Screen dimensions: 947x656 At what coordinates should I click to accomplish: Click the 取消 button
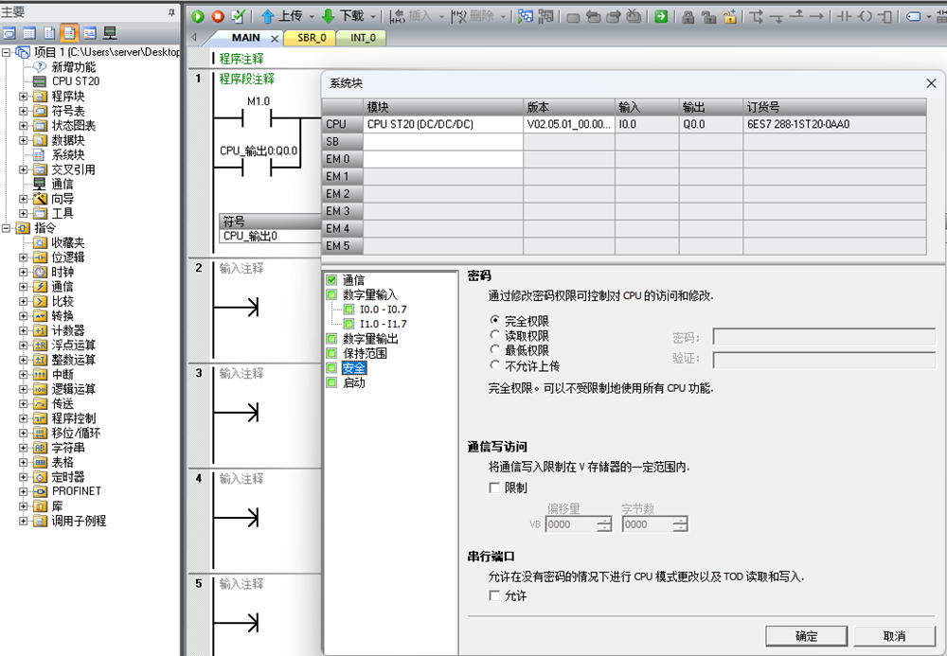coord(893,636)
